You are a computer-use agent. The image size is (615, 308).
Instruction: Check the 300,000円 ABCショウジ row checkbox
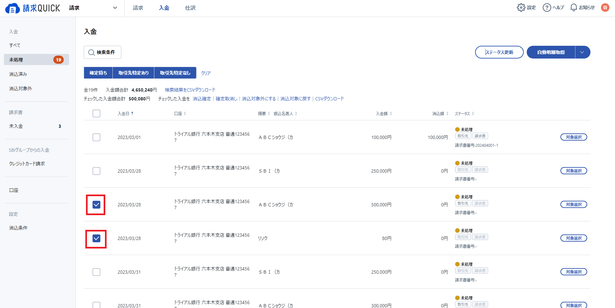96,305
